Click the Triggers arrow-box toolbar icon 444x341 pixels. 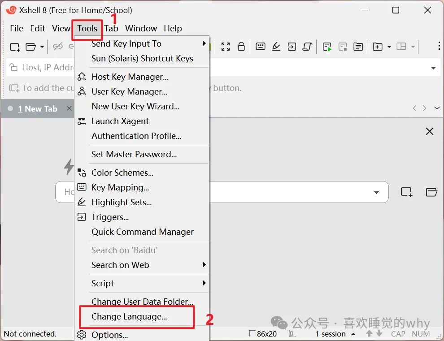coord(292,47)
